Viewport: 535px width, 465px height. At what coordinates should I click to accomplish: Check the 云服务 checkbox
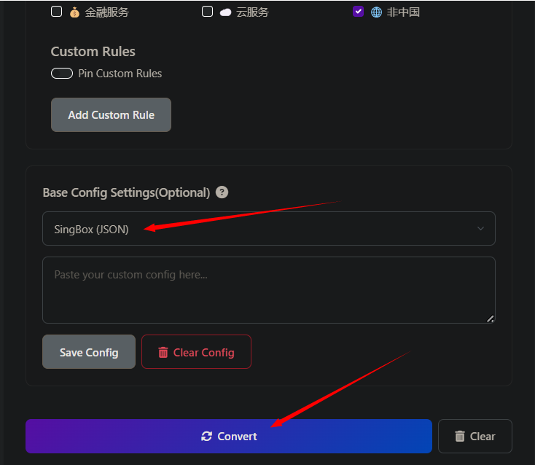click(207, 12)
